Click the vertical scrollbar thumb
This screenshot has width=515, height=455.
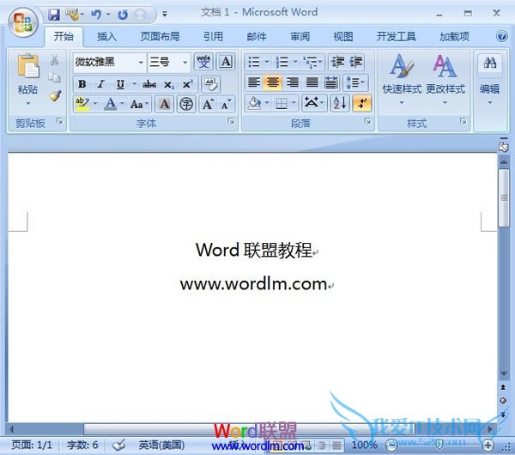(x=503, y=197)
